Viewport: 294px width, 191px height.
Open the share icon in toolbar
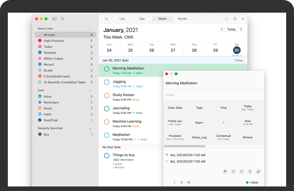[x=235, y=19]
